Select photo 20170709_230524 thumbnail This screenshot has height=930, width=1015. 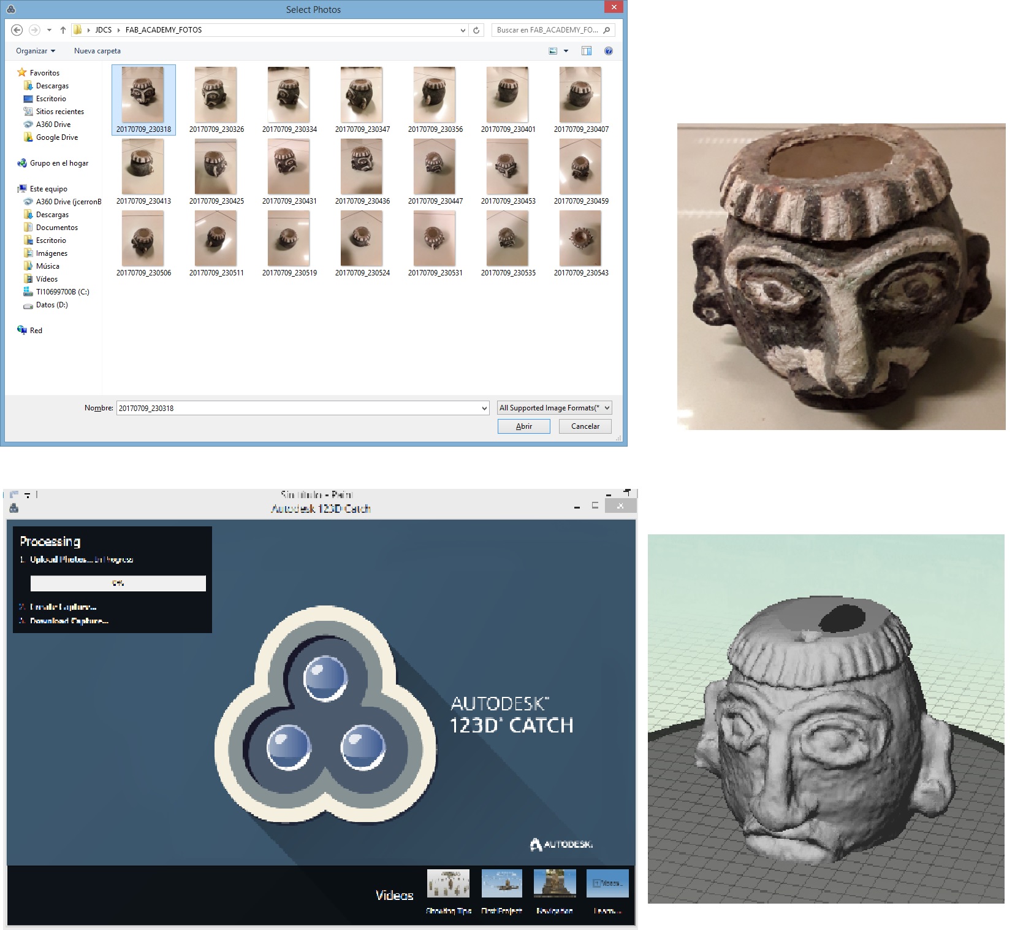362,239
